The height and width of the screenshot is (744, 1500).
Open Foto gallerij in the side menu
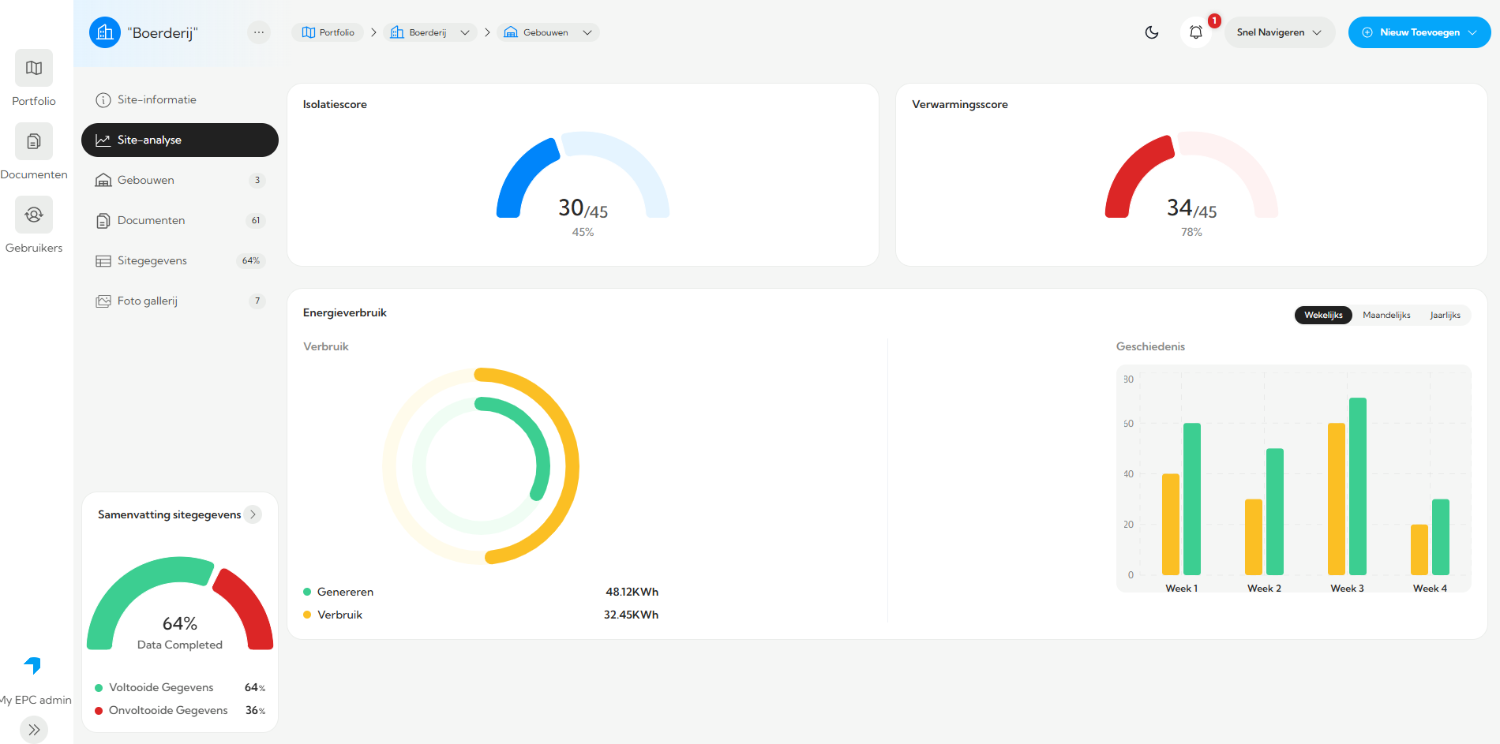pos(148,301)
